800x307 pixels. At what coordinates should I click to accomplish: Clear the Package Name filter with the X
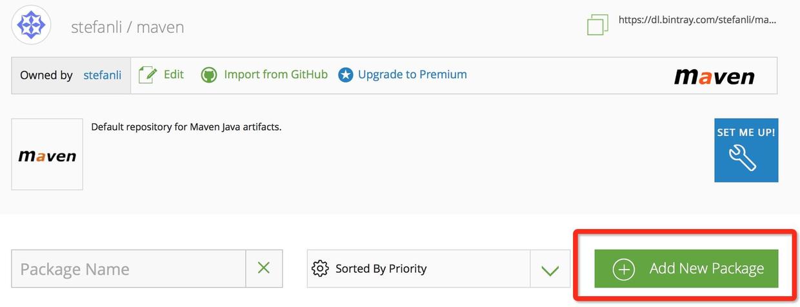point(264,268)
